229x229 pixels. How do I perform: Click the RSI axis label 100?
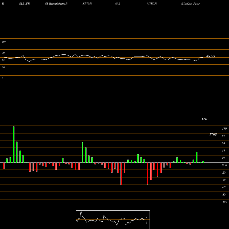tap(4, 42)
